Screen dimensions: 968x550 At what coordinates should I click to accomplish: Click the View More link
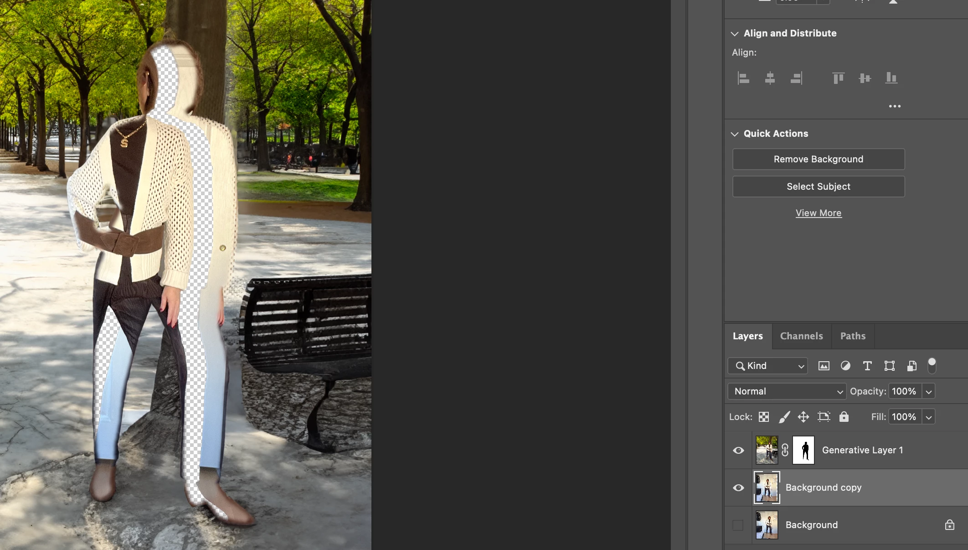(818, 213)
